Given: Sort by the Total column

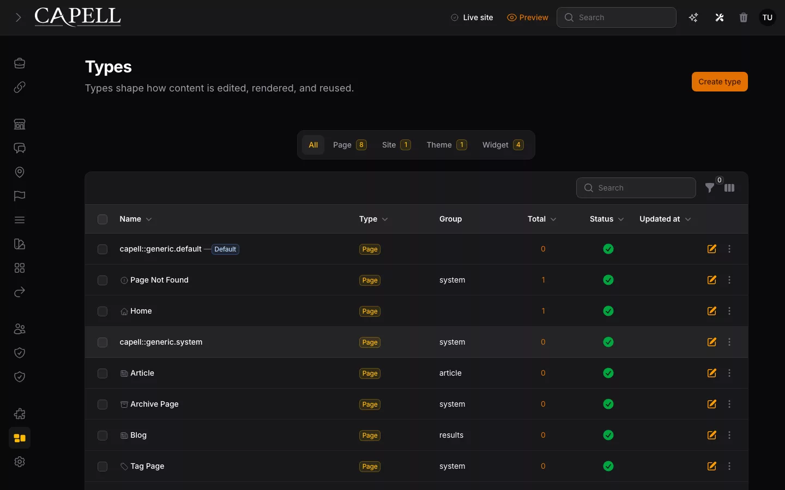Looking at the screenshot, I should pos(542,219).
